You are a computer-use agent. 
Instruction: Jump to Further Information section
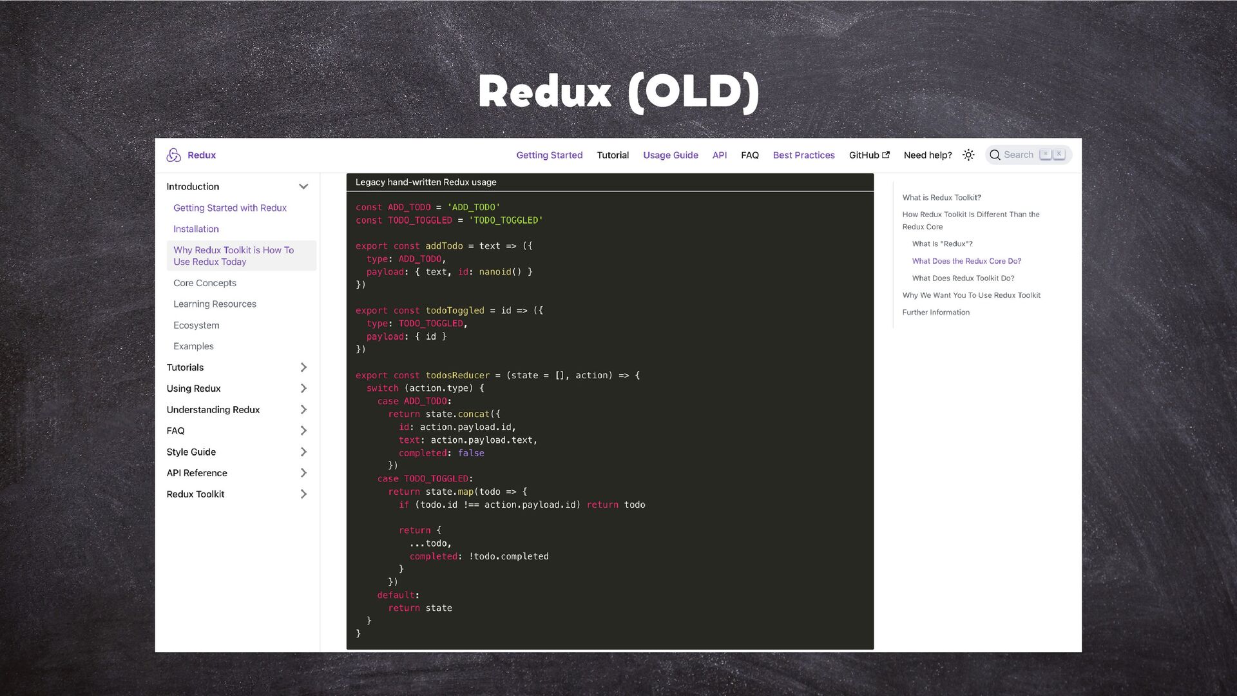point(935,313)
